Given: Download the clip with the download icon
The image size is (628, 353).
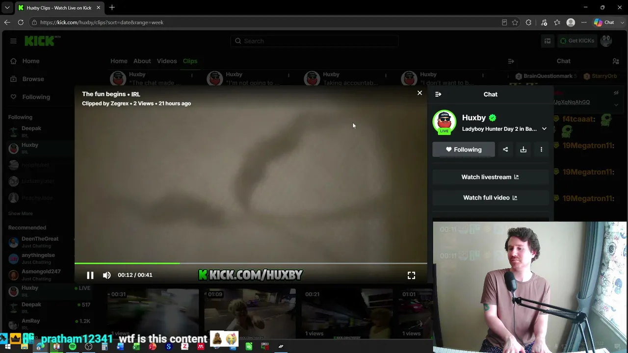Looking at the screenshot, I should click(x=523, y=150).
